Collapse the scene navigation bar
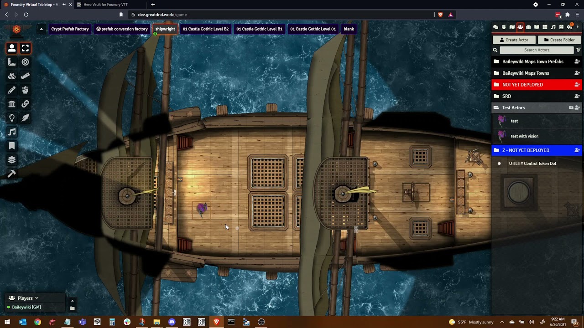 click(x=41, y=29)
